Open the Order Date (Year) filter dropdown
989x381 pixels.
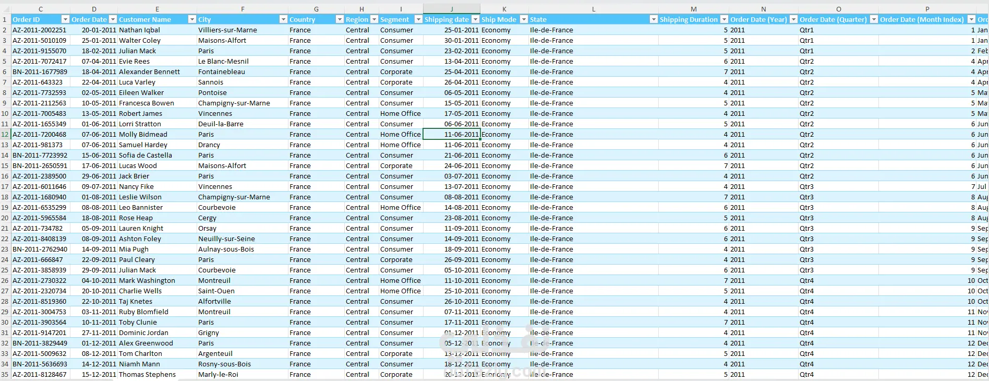pos(793,19)
